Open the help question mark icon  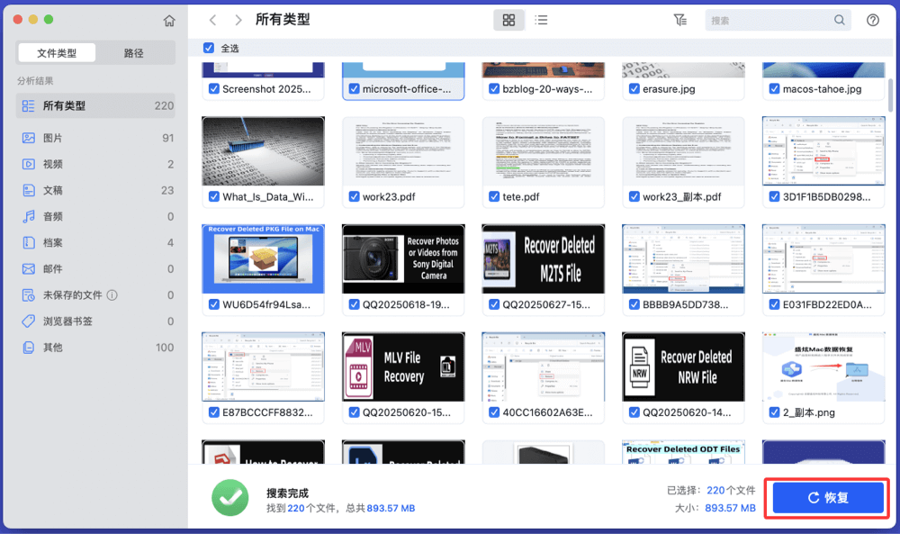(x=872, y=20)
